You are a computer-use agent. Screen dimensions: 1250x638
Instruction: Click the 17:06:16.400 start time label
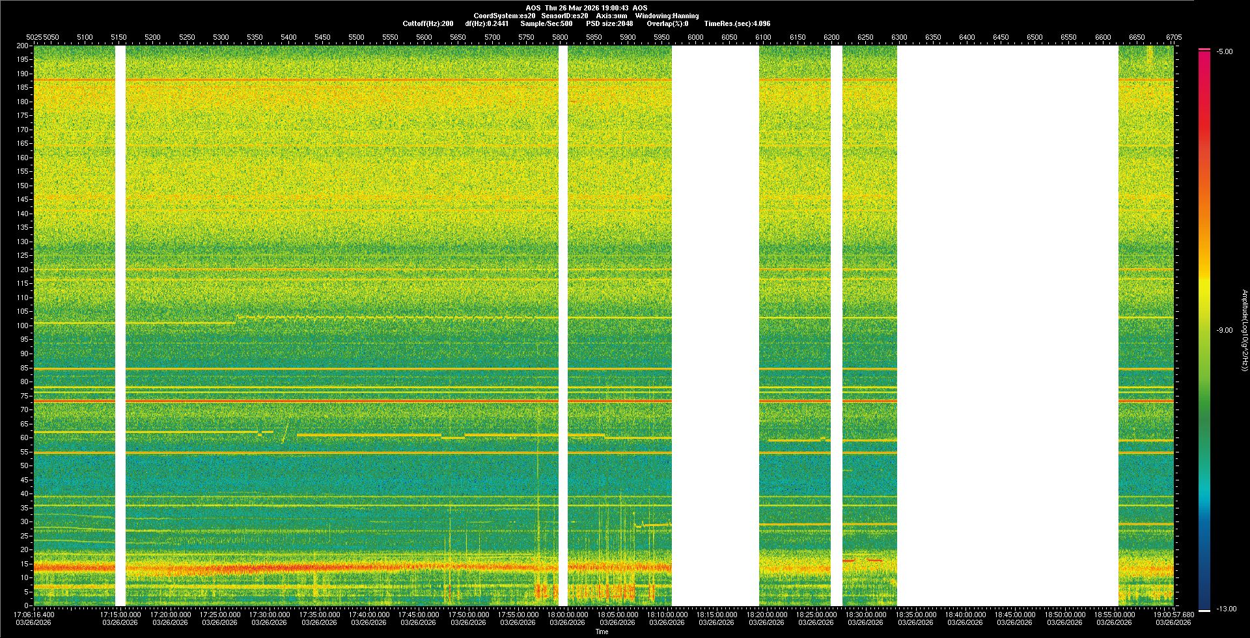(x=34, y=615)
